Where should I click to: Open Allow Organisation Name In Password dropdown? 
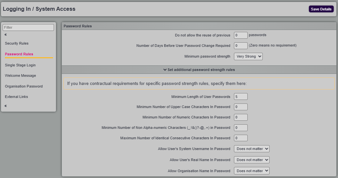(251, 171)
